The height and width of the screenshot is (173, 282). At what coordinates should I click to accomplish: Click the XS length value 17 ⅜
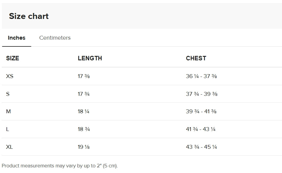[84, 76]
